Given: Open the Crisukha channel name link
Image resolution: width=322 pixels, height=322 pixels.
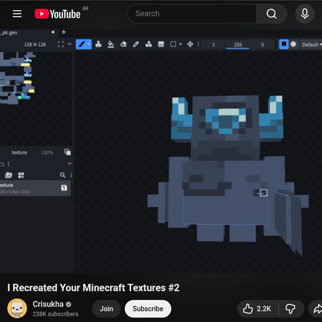Looking at the screenshot, I should click(48, 304).
